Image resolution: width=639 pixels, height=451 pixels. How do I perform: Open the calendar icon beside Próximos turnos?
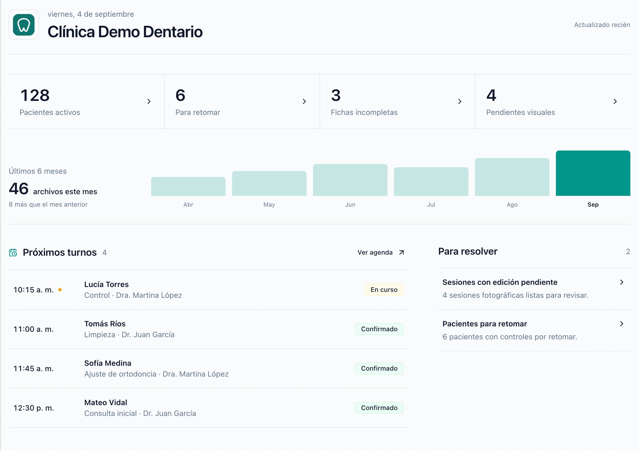tap(13, 253)
